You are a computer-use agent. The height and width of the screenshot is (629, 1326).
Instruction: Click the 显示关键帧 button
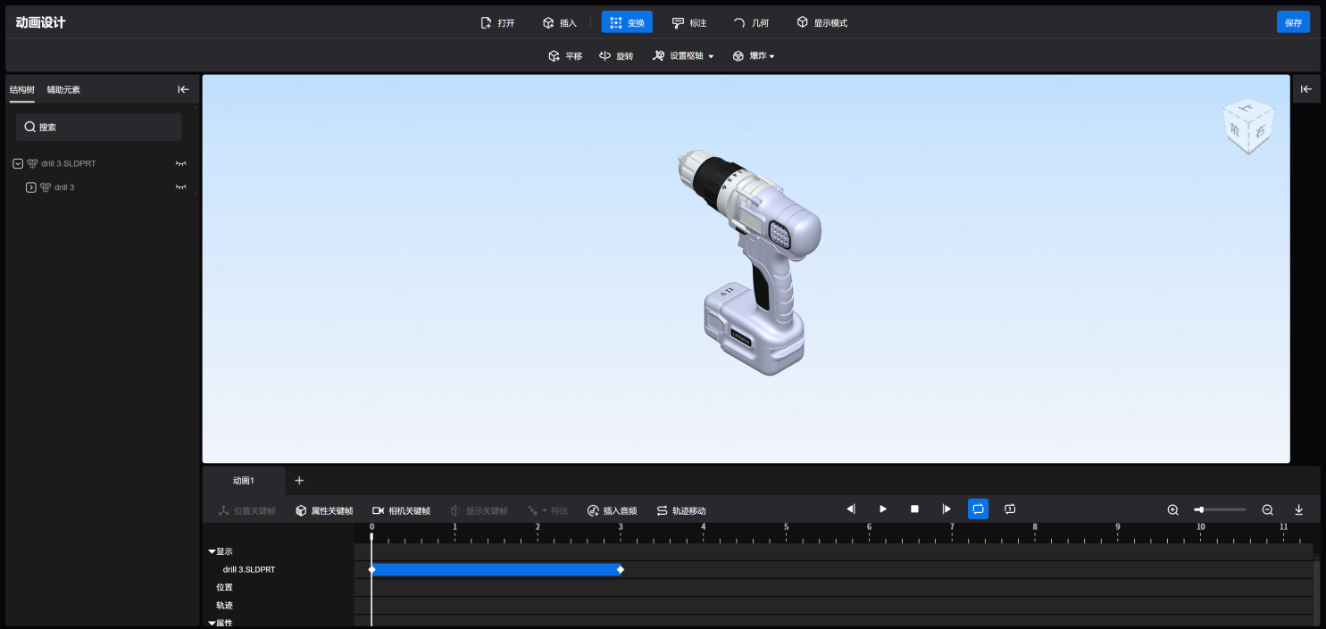click(x=479, y=510)
